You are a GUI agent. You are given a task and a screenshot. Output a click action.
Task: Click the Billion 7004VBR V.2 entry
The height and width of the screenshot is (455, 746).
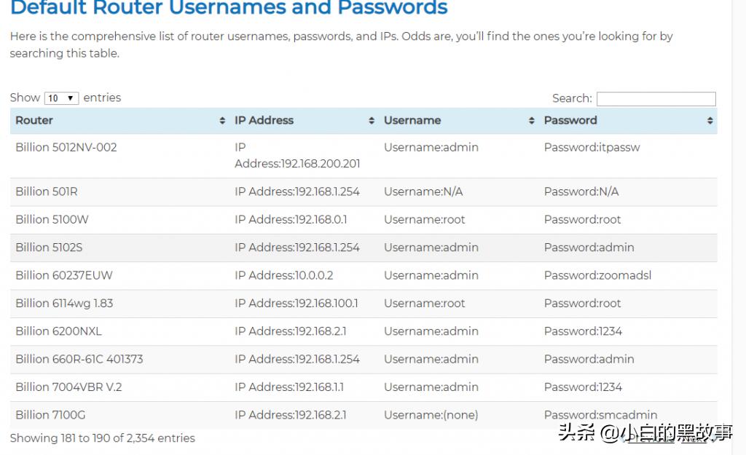tap(68, 387)
